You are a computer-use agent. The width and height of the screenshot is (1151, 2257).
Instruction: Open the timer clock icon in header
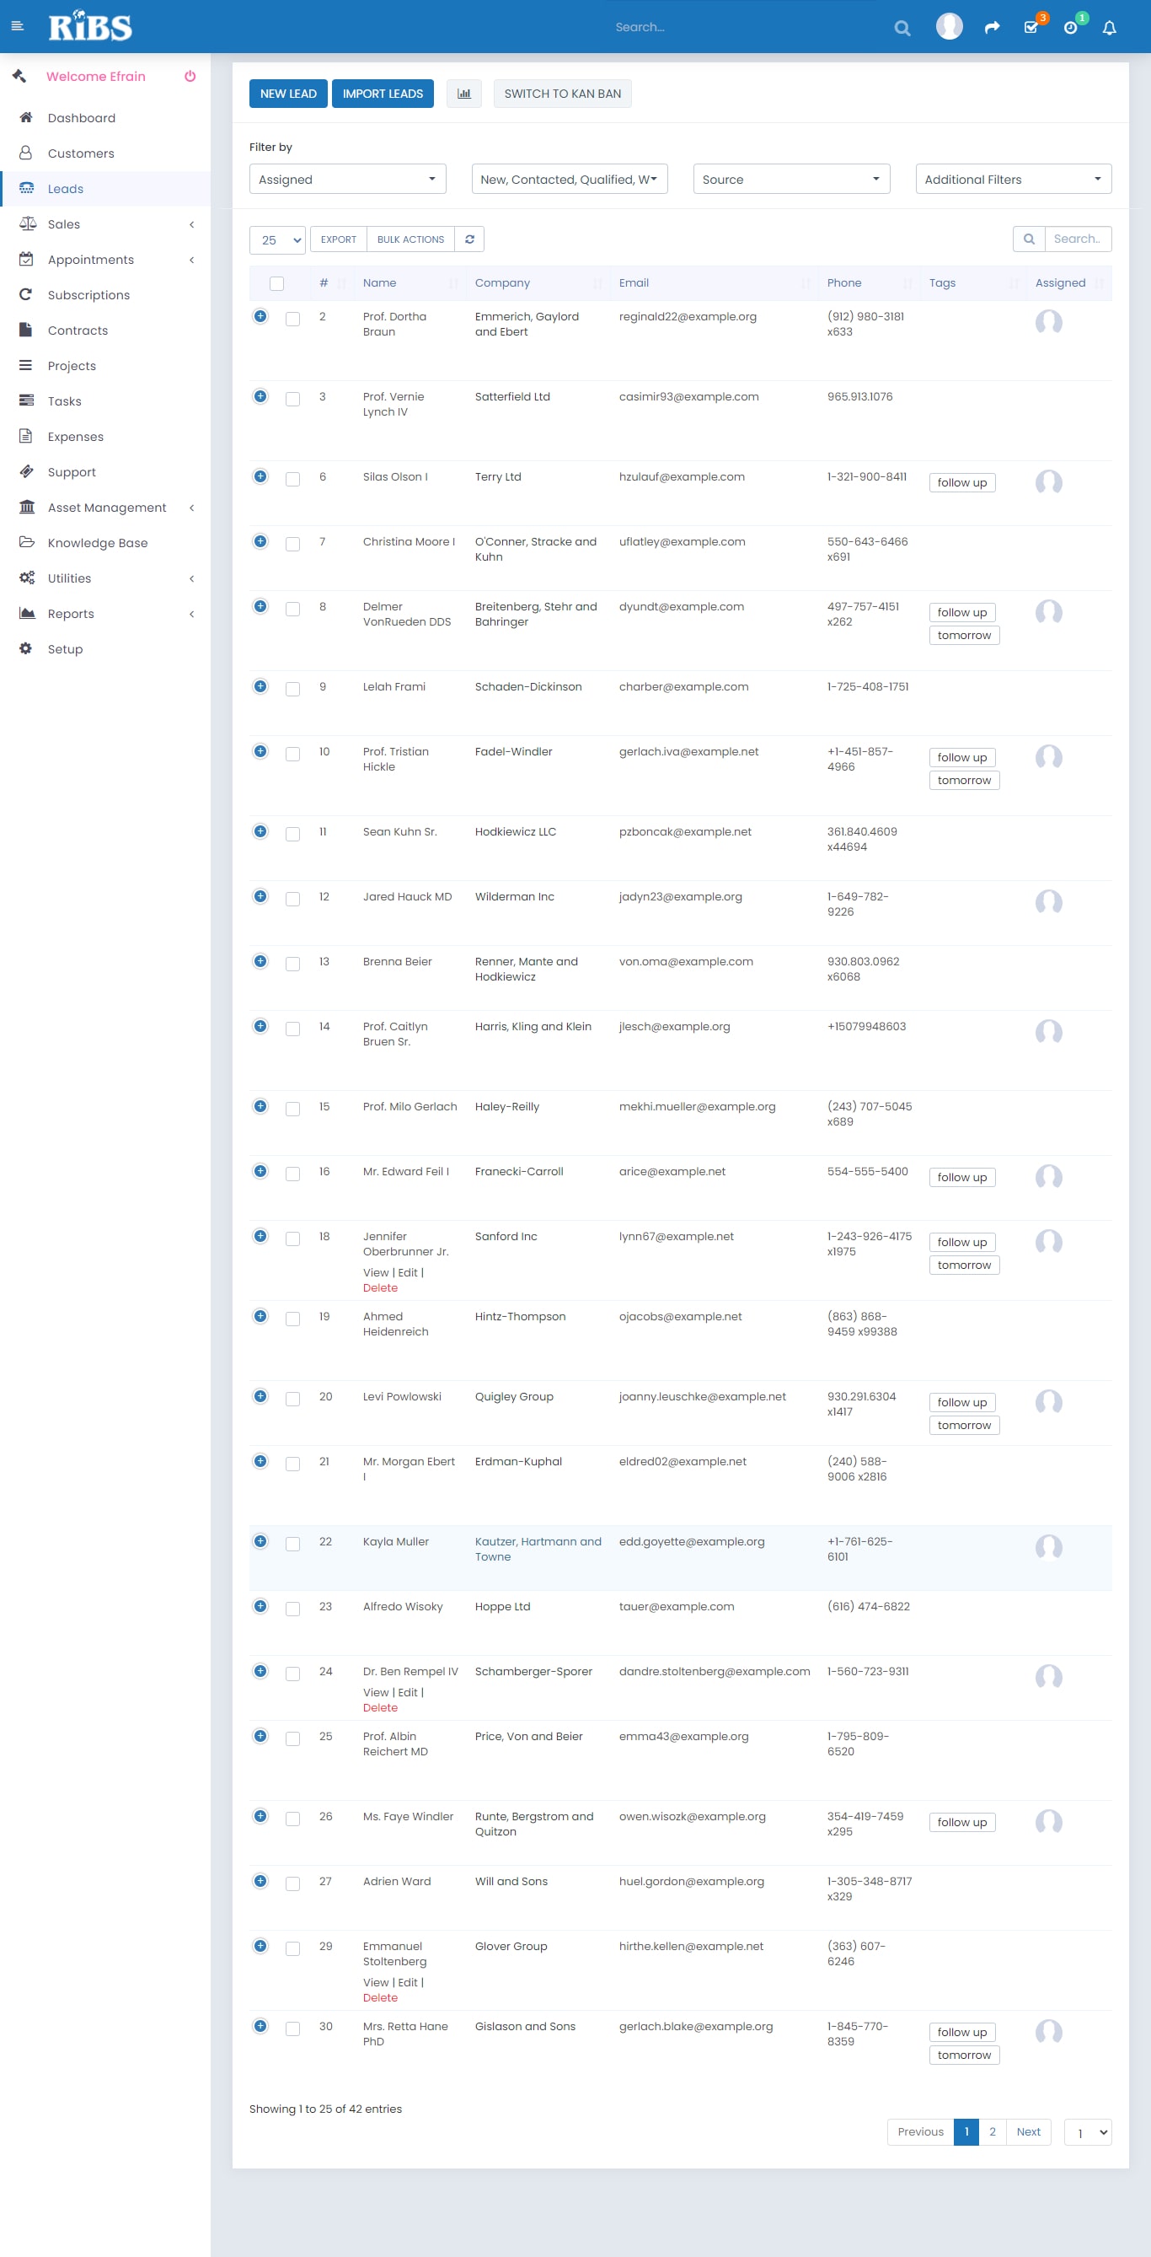1069,28
